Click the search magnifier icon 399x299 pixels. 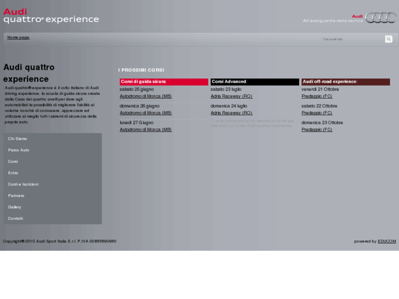(x=389, y=39)
